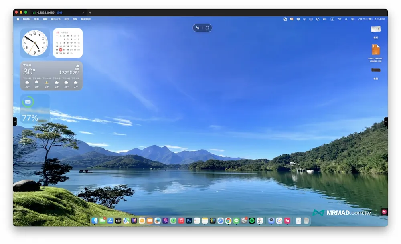Open Control Center in the menu bar

tap(352, 19)
